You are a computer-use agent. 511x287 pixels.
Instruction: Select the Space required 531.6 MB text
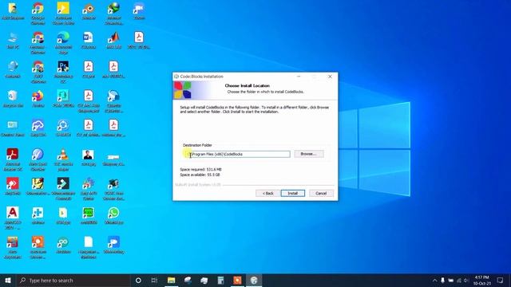(x=200, y=170)
